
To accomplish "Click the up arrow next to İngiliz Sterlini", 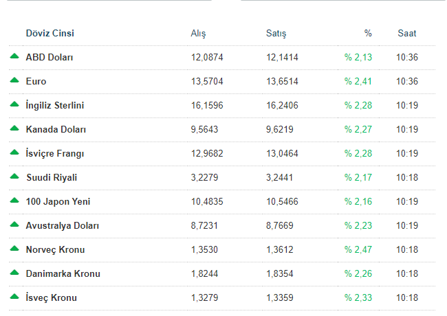I will (14, 104).
